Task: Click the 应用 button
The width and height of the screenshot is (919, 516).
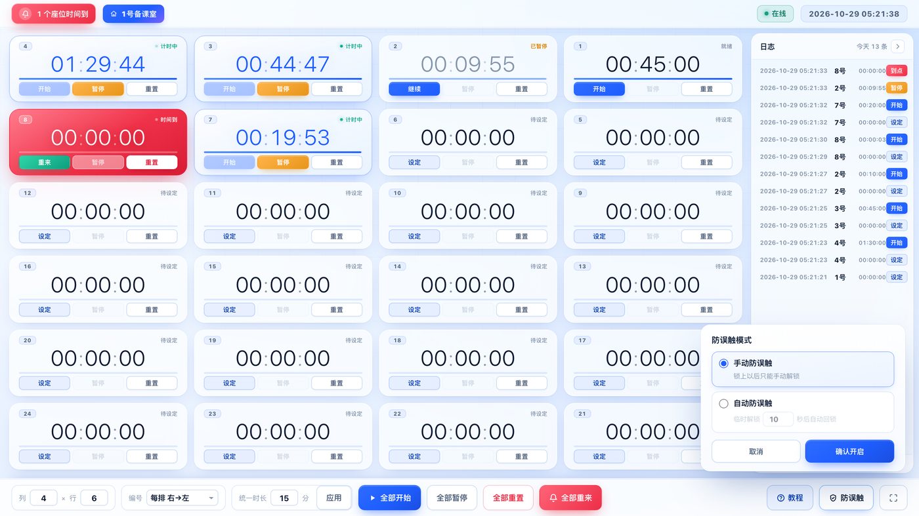Action: click(333, 498)
